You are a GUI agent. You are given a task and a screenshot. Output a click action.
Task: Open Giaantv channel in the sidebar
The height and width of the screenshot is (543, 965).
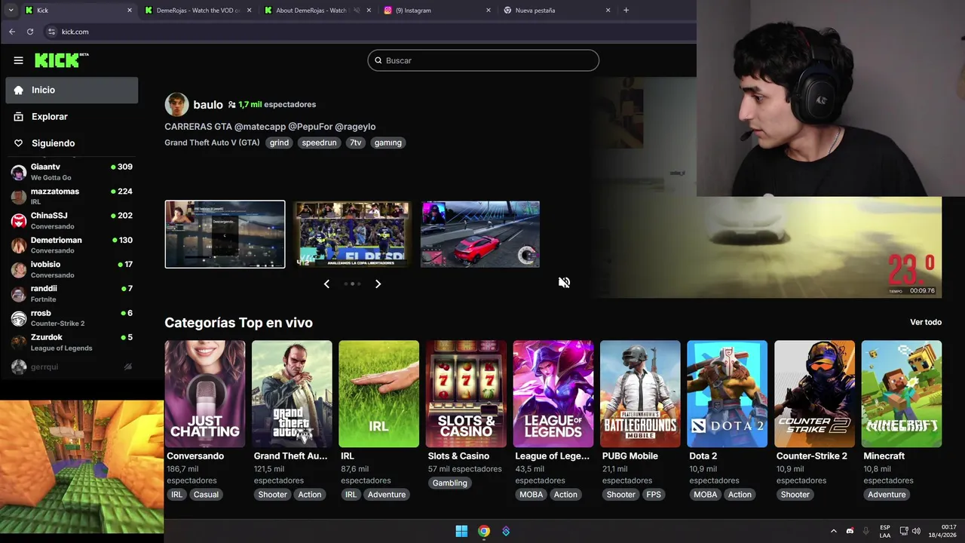tap(72, 172)
